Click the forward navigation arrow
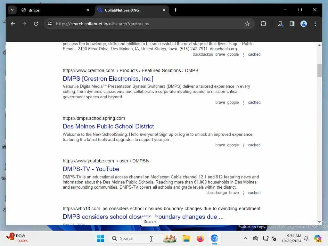Screen dimensions: 328x246 [x=24, y=24]
